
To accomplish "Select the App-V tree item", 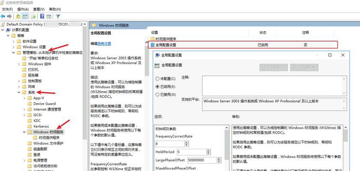I will (39, 98).
